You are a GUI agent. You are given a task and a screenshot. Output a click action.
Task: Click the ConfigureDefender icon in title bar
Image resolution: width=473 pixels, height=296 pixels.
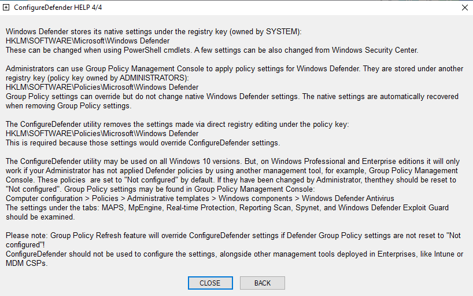click(x=6, y=8)
